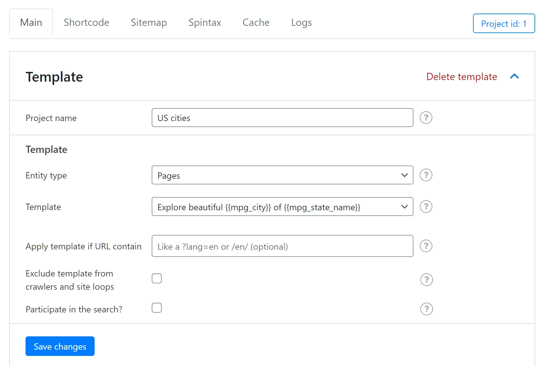Click the Save changes button
The height and width of the screenshot is (366, 544).
pyautogui.click(x=60, y=346)
